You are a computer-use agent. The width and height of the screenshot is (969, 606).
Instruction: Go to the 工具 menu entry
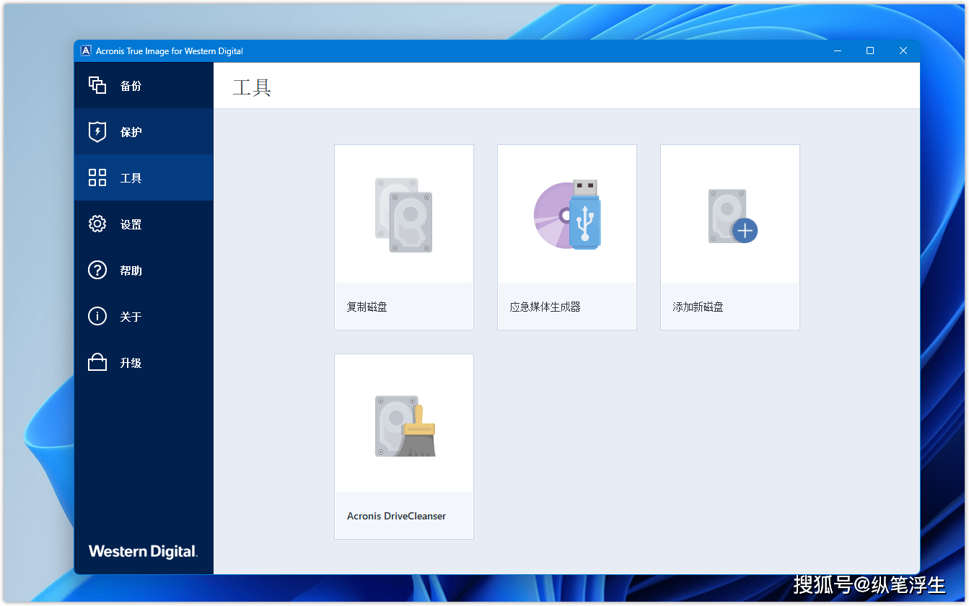pyautogui.click(x=144, y=177)
